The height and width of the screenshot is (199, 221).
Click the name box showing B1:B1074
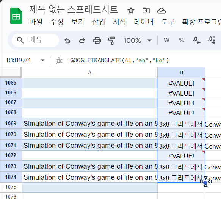[x=19, y=60]
